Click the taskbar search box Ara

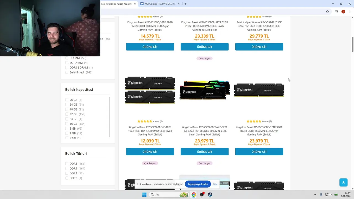[169, 195]
